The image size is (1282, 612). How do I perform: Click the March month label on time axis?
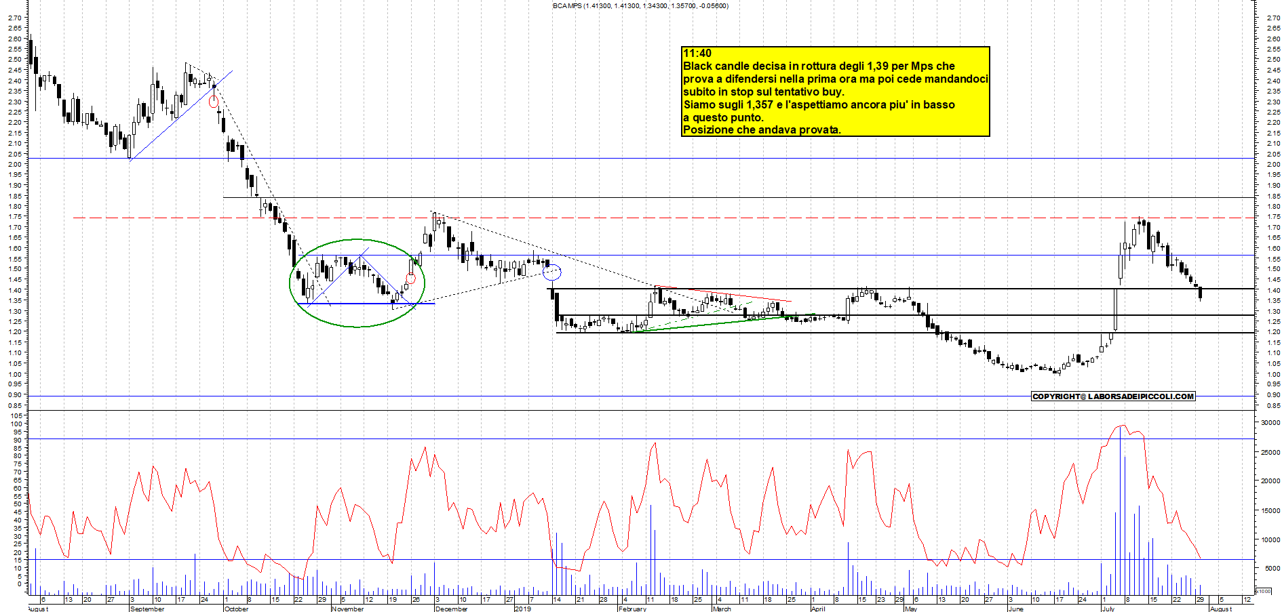[x=722, y=609]
